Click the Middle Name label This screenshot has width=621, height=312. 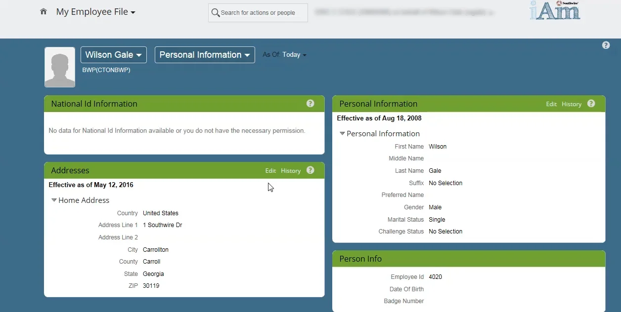[406, 158]
